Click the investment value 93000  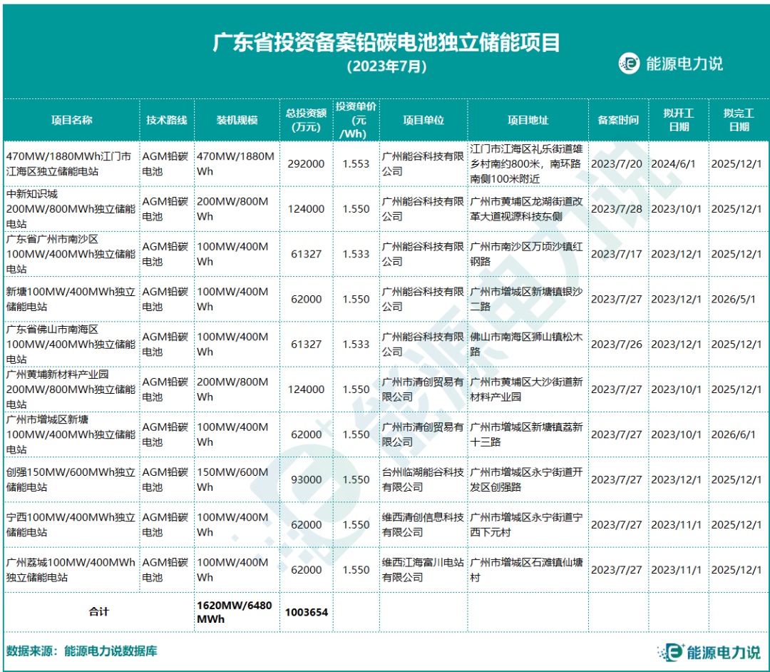[306, 479]
